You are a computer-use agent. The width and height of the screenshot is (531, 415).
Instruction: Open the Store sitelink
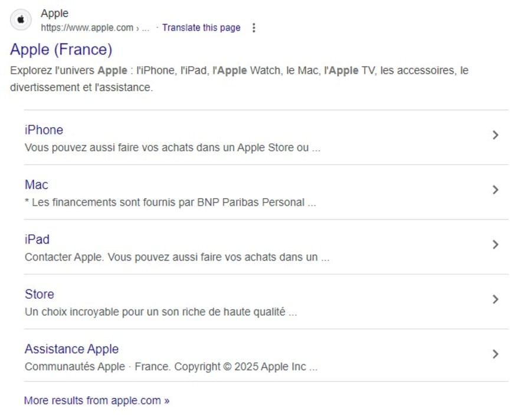(x=40, y=294)
